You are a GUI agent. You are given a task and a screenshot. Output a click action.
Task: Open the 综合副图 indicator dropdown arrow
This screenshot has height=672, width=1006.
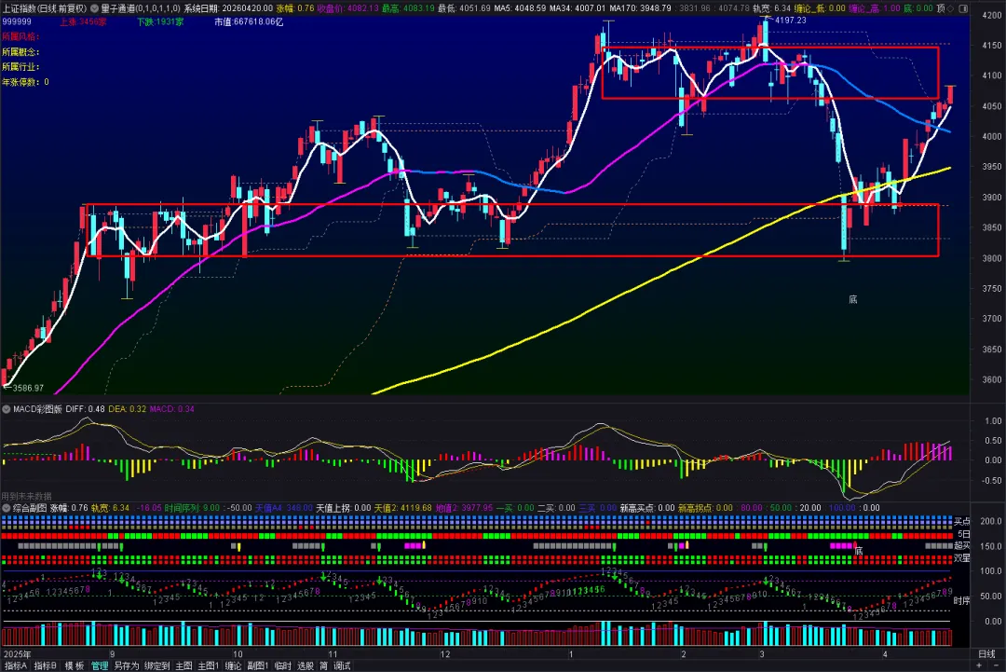(7, 508)
